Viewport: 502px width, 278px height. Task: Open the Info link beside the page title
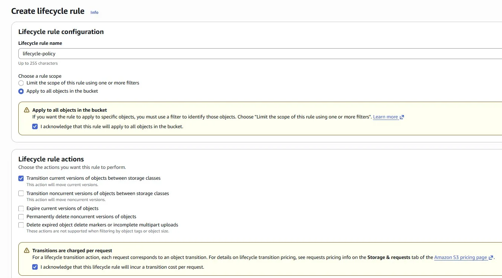coord(94,12)
